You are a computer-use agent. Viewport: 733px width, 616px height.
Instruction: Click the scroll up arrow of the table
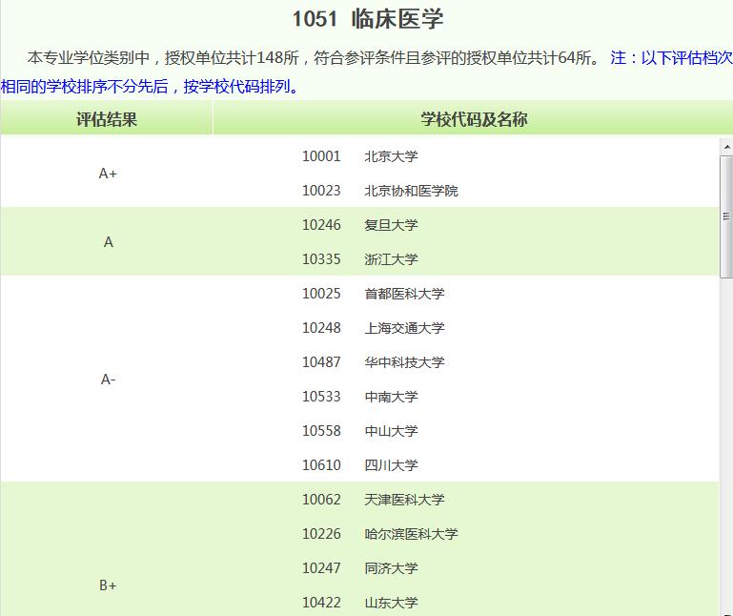[726, 147]
